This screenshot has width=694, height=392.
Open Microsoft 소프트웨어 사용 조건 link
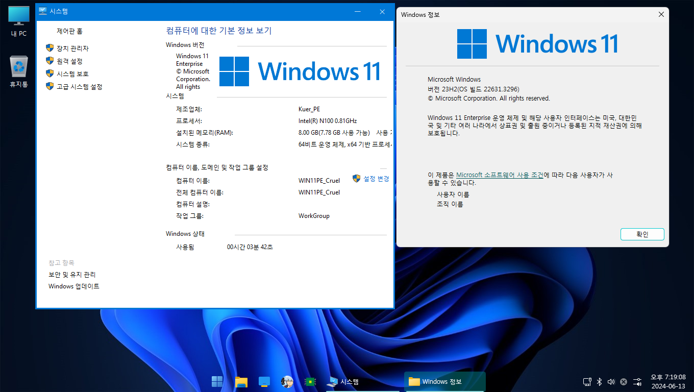pyautogui.click(x=500, y=175)
